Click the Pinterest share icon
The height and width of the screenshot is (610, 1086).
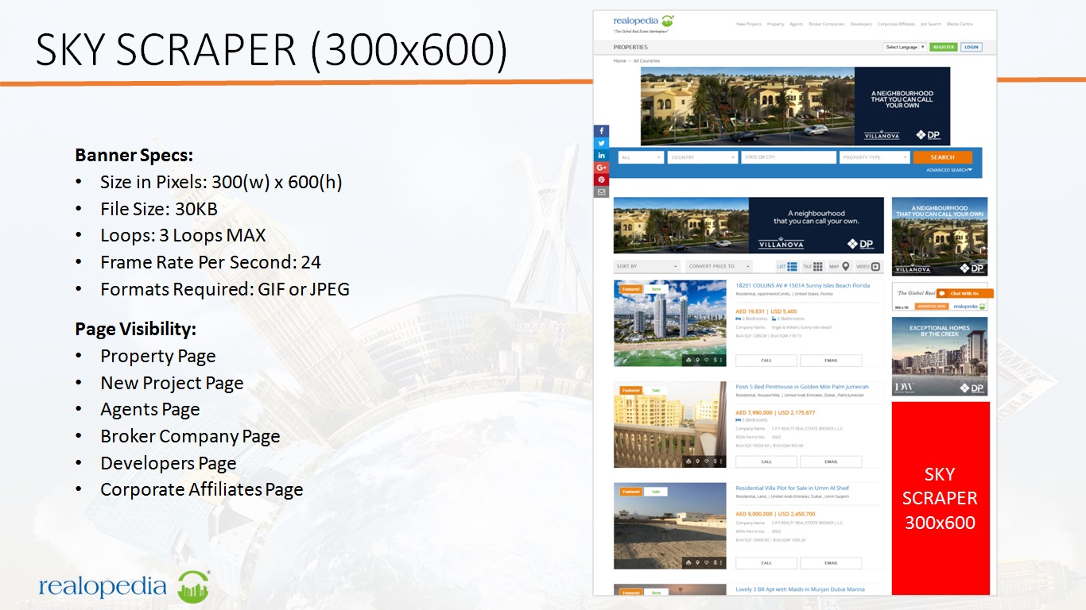point(601,180)
